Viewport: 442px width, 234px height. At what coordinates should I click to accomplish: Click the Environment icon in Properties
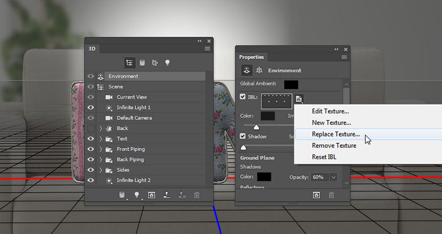[247, 71]
